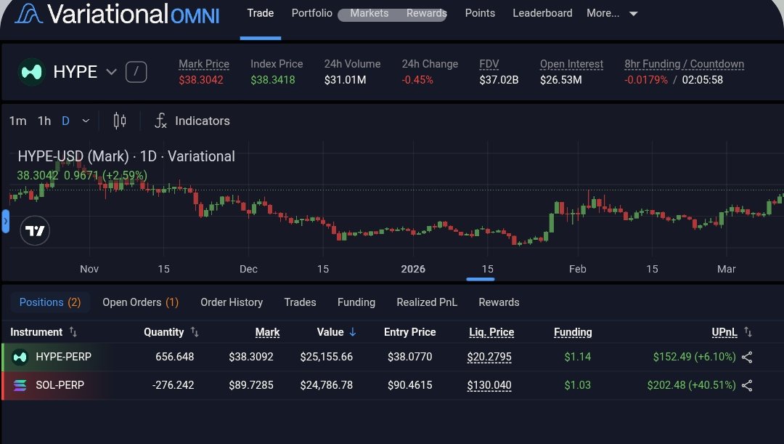Expand the chart left drawing panel handle

6,221
